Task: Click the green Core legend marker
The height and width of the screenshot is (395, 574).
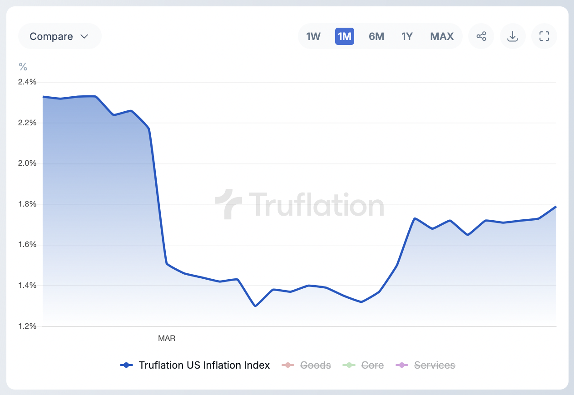Action: [349, 365]
